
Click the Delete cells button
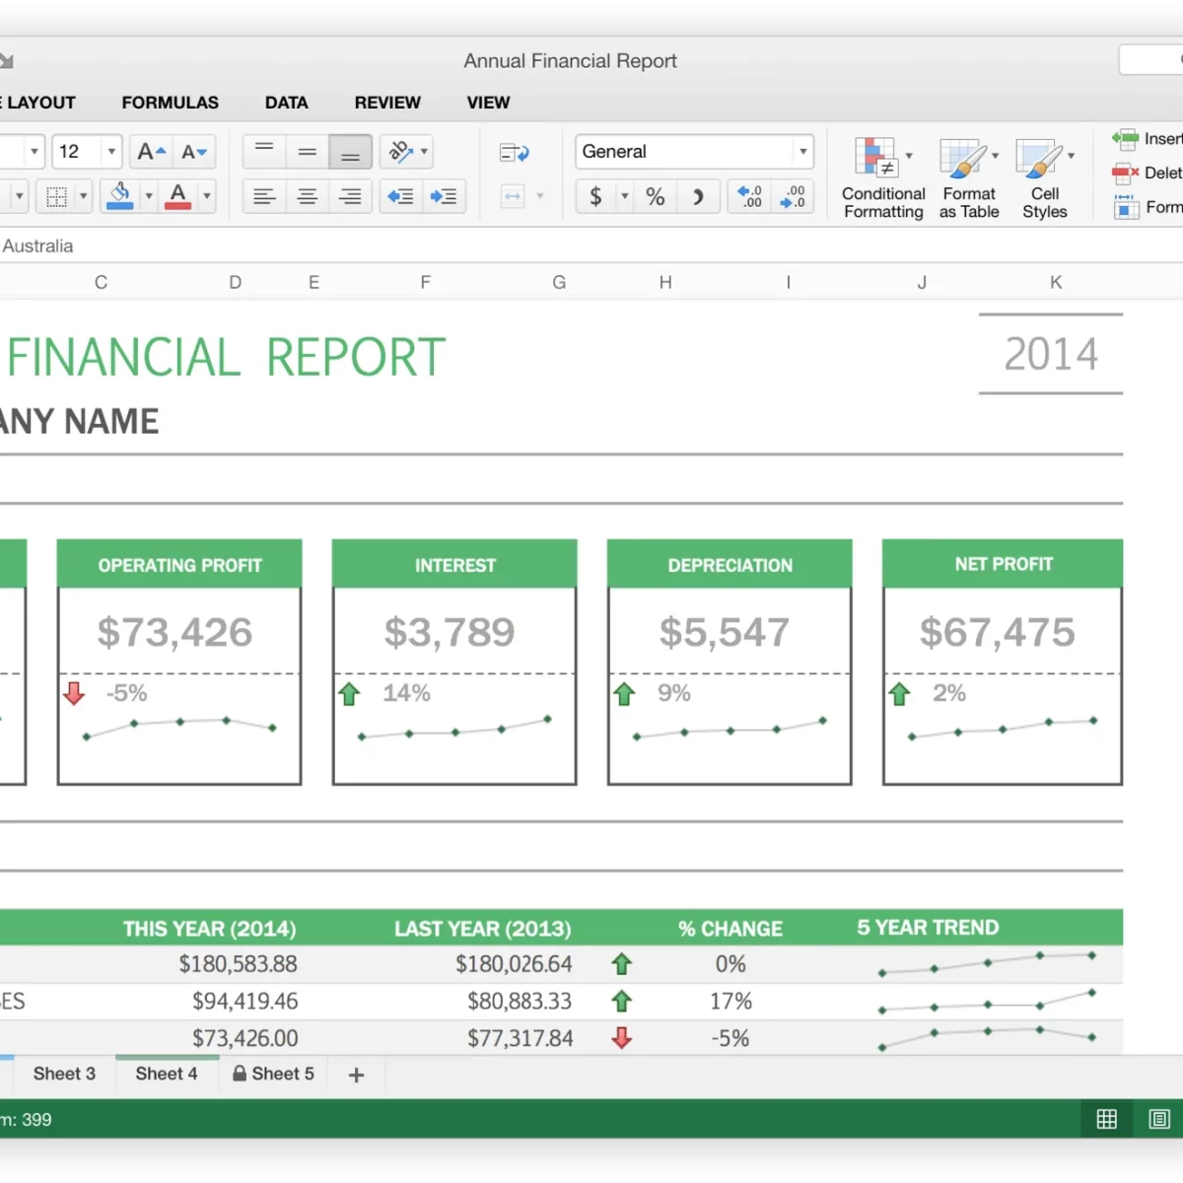pos(1148,174)
